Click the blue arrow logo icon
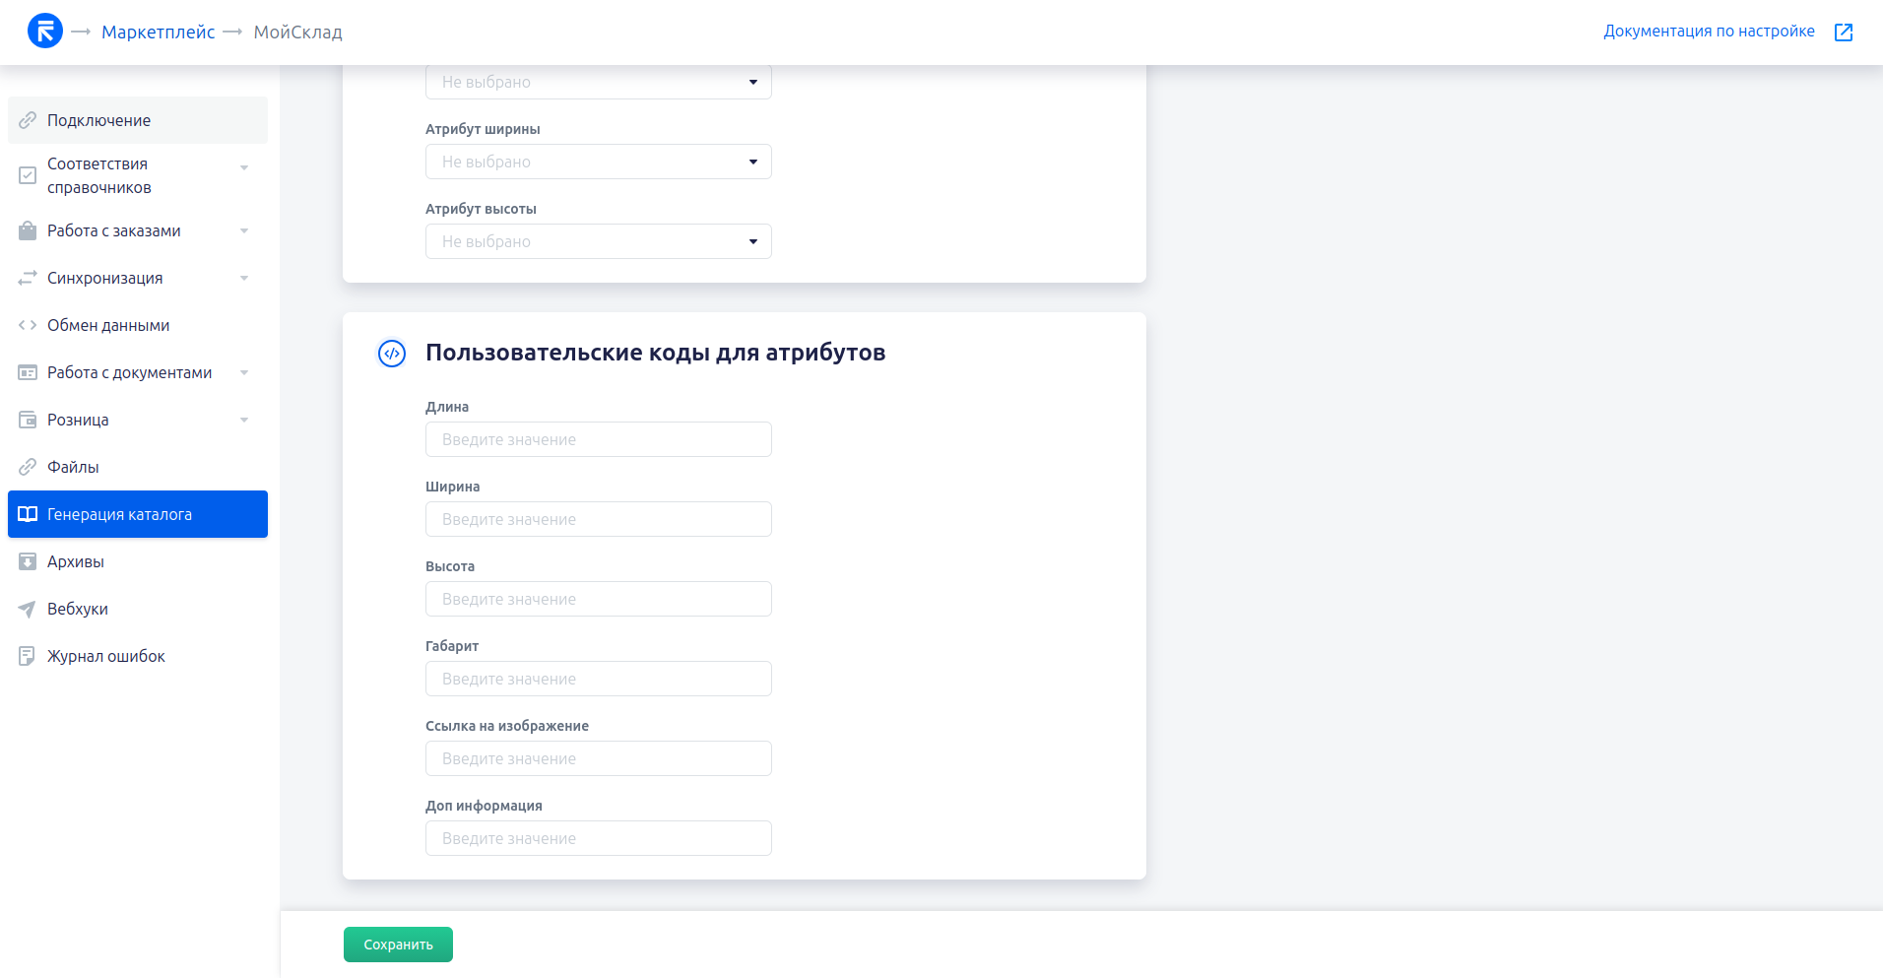The image size is (1883, 978). pos(44,32)
